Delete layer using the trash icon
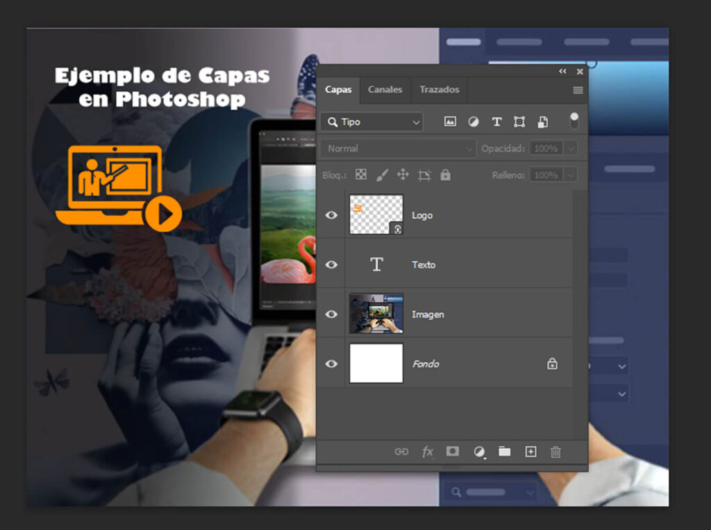Image resolution: width=711 pixels, height=530 pixels. pos(555,452)
